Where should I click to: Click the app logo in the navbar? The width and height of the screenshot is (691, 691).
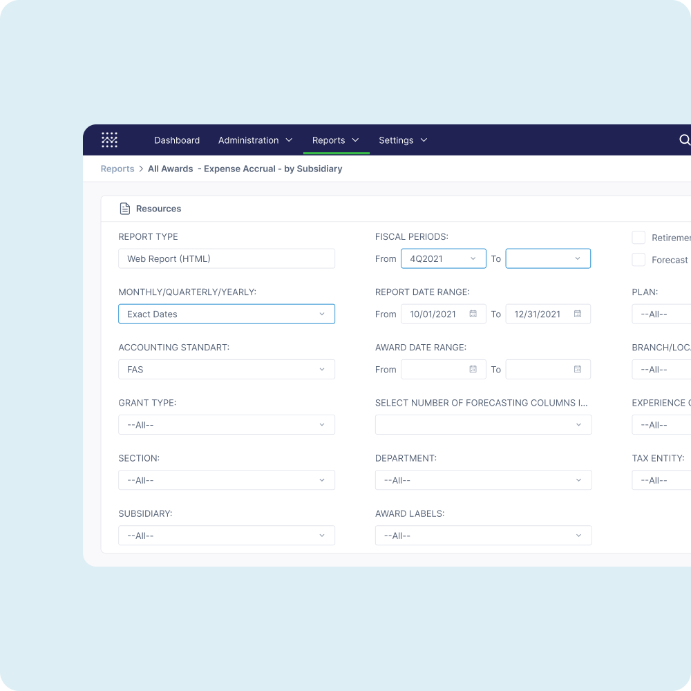[x=109, y=140]
